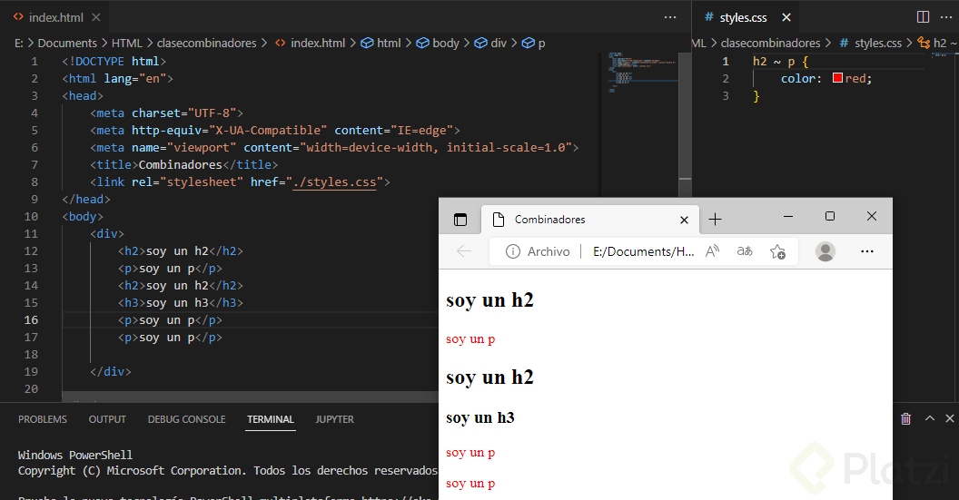The image size is (959, 500).
Task: Click the HTML folder breadcrumb in the index.html path
Action: [x=126, y=43]
